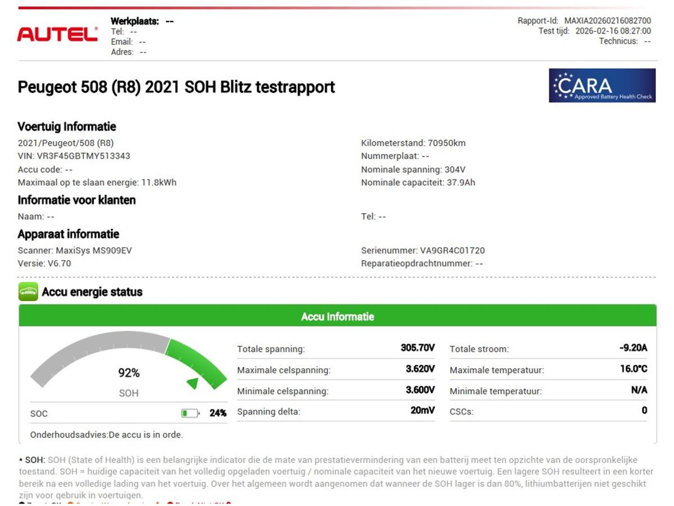Click the green car icon next to Accu energie status
This screenshot has width=674, height=506.
click(28, 292)
